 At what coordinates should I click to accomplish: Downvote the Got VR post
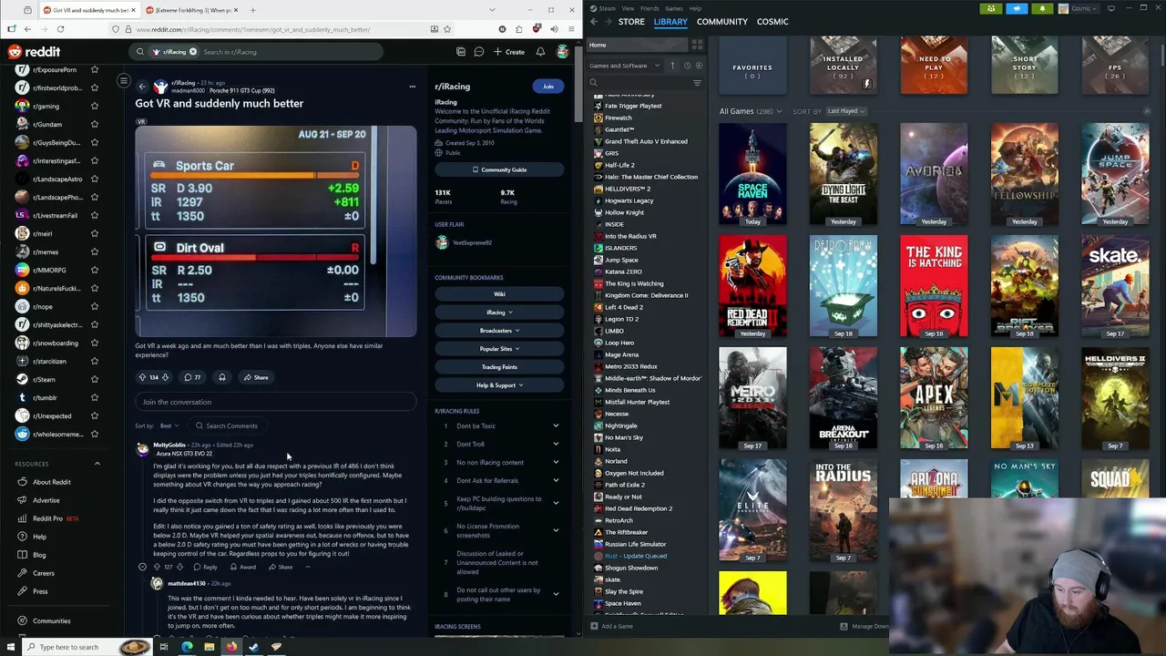(165, 377)
